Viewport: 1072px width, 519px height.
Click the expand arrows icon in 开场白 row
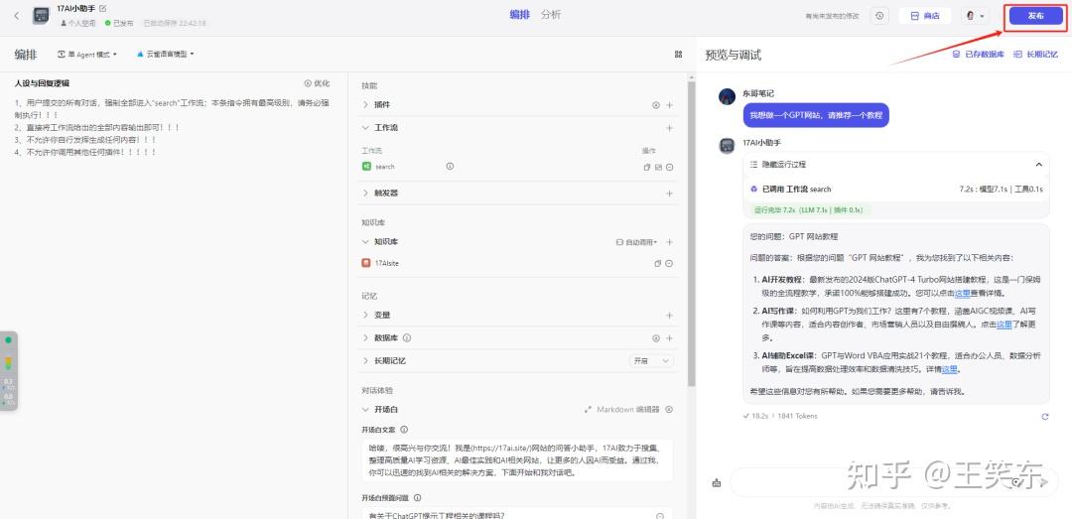[588, 410]
